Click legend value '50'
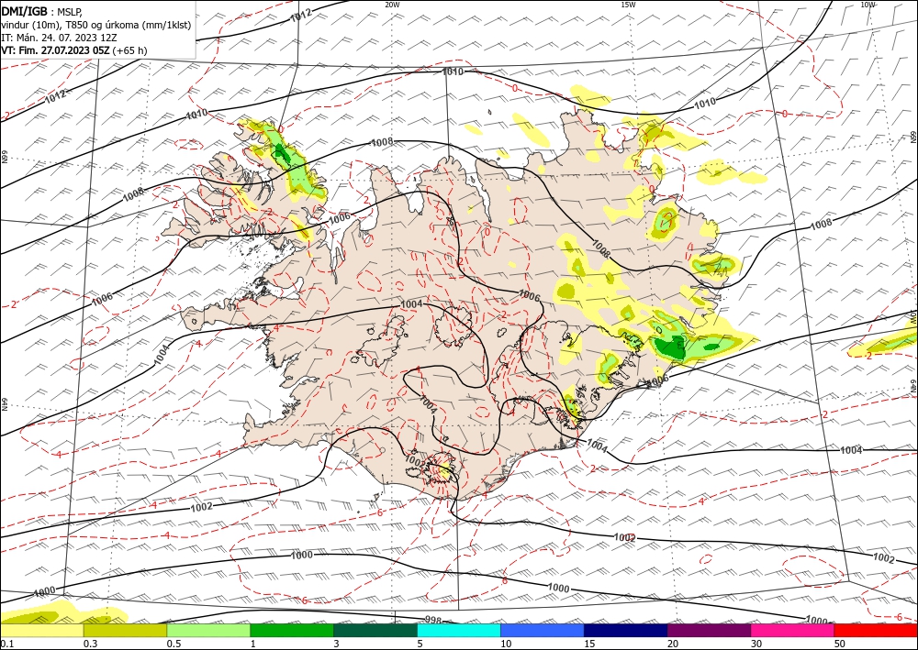The height and width of the screenshot is (650, 918). click(x=840, y=644)
